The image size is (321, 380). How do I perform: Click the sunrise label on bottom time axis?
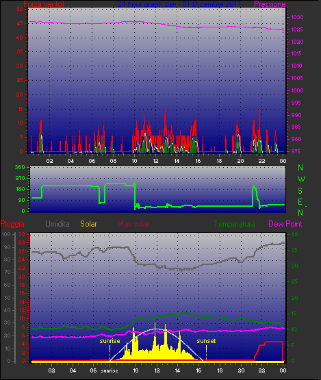(110, 371)
